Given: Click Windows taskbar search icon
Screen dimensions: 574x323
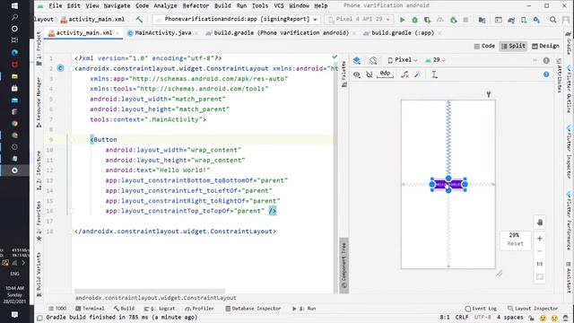Looking at the screenshot, I should (x=14, y=17).
